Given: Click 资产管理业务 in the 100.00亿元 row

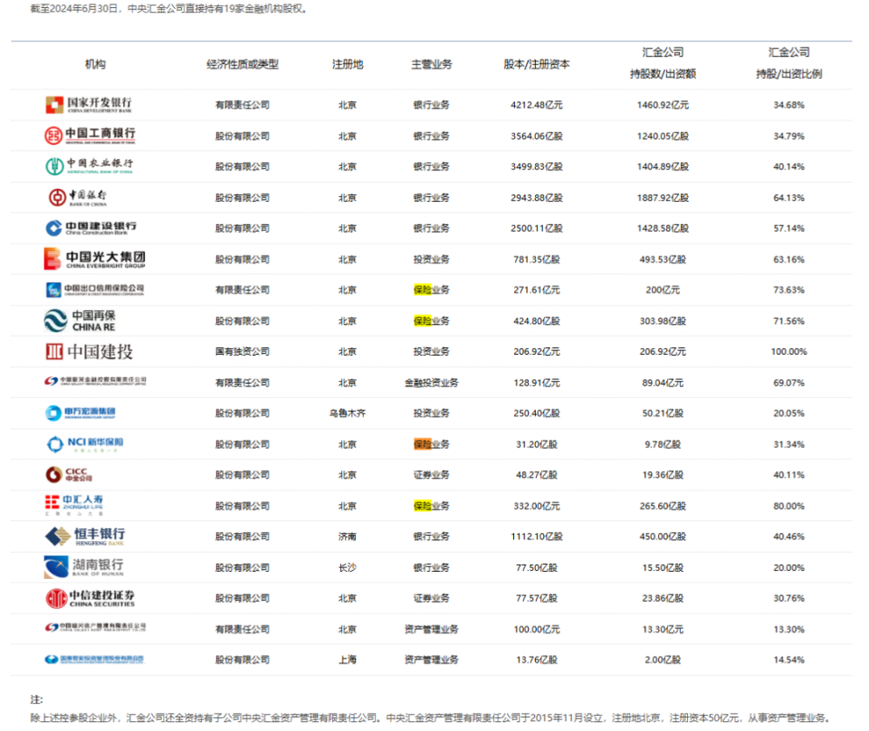Looking at the screenshot, I should (x=432, y=629).
